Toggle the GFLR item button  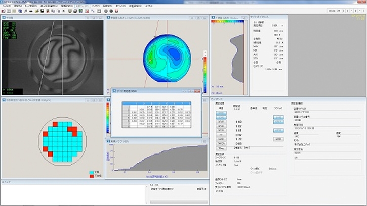(221, 122)
